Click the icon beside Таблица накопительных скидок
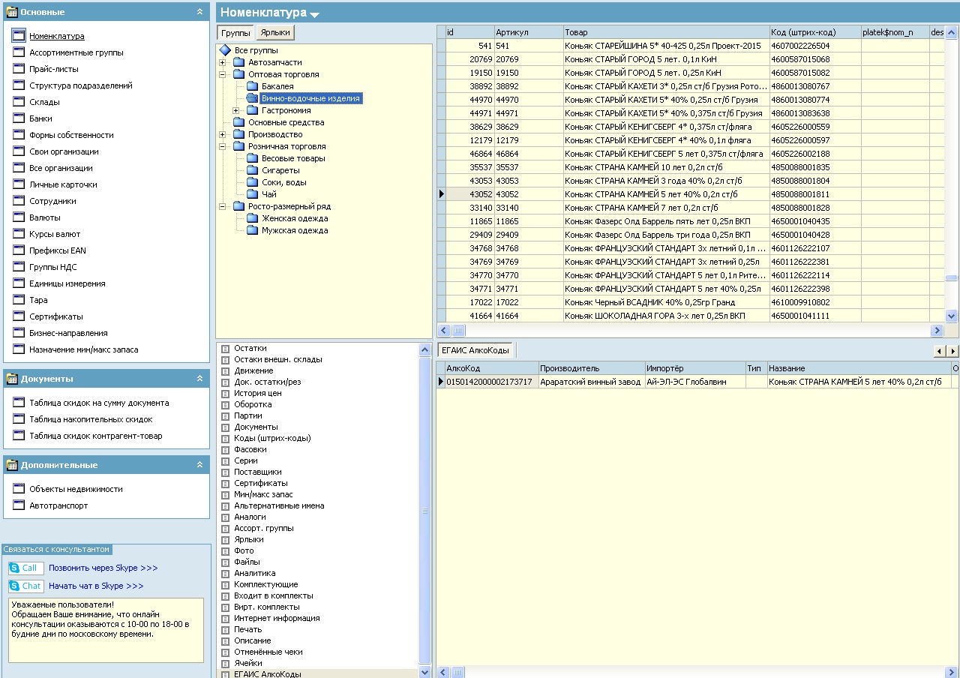This screenshot has height=678, width=960. [x=19, y=419]
